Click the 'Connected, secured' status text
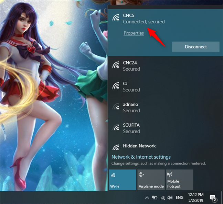Image resolution: width=223 pixels, height=204 pixels. point(144,22)
